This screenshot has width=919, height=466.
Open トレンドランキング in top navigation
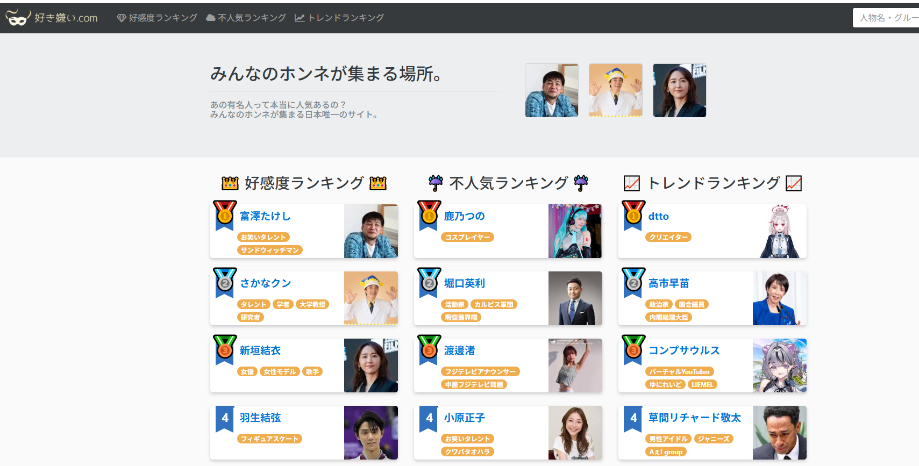click(346, 18)
